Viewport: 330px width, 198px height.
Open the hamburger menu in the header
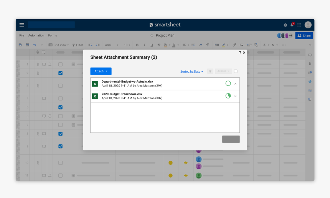click(22, 25)
